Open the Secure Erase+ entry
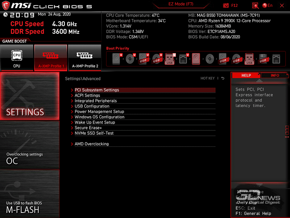 [x=145, y=128]
